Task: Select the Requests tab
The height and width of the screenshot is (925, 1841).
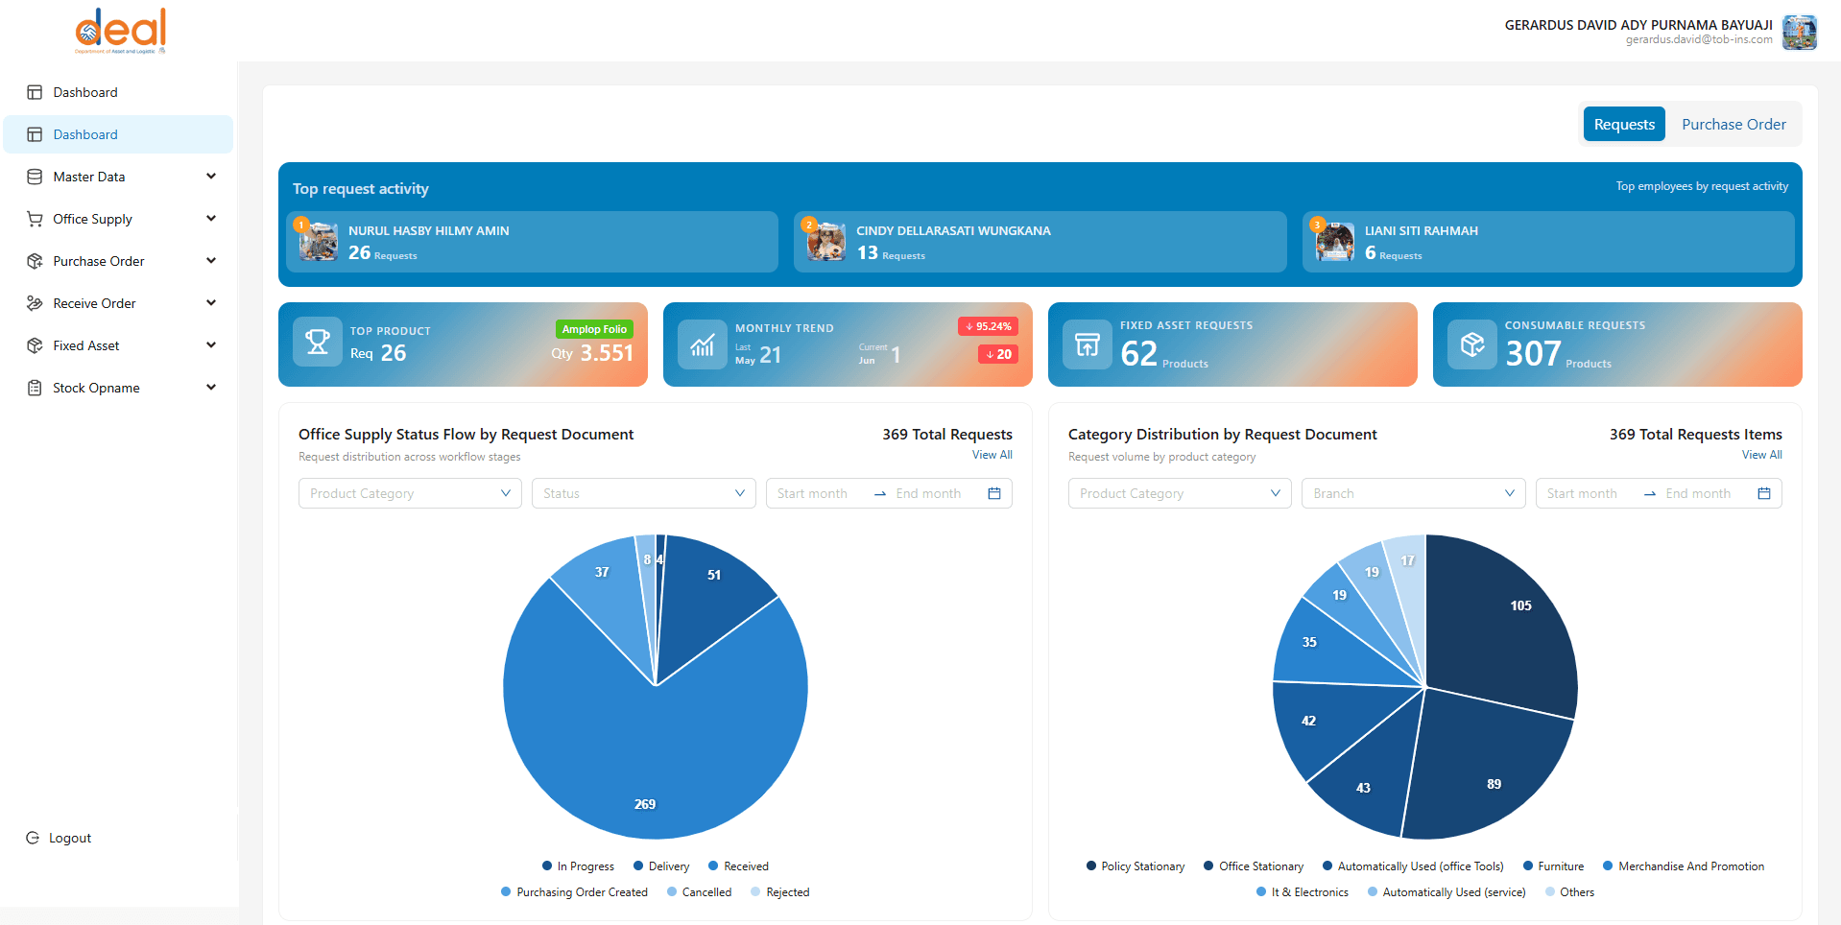Action: (1624, 125)
